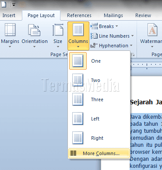
Task: Open the Page Setup dialog launcher
Action: [x=133, y=55]
